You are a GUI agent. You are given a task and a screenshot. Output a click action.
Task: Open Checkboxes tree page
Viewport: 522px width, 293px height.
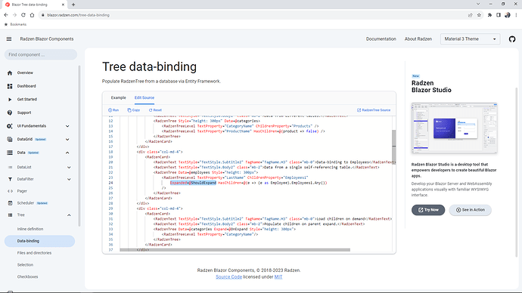(x=28, y=276)
